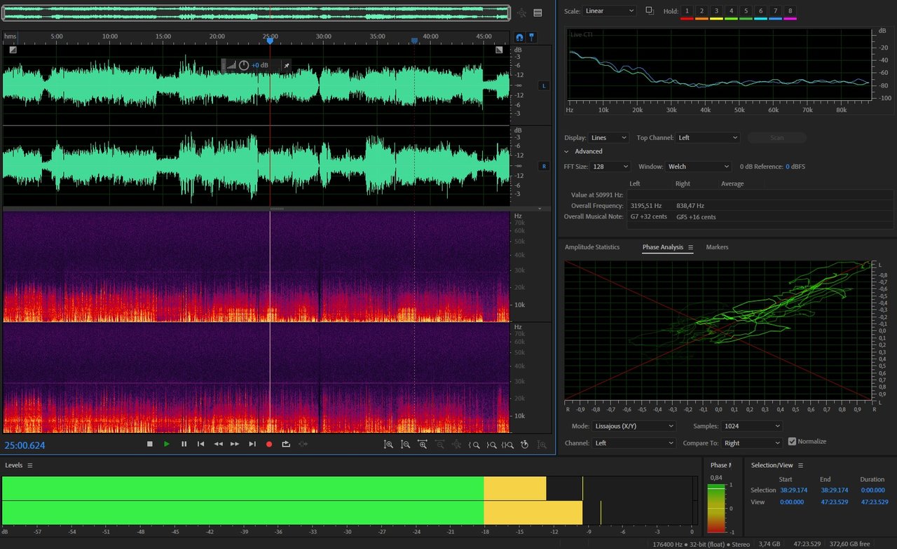Click Hold button 6
This screenshot has height=549, width=897.
coord(761,11)
